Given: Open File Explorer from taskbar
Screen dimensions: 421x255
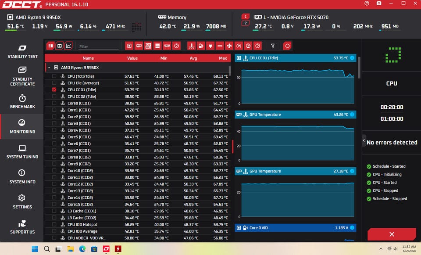Looking at the screenshot, I should (70, 249).
